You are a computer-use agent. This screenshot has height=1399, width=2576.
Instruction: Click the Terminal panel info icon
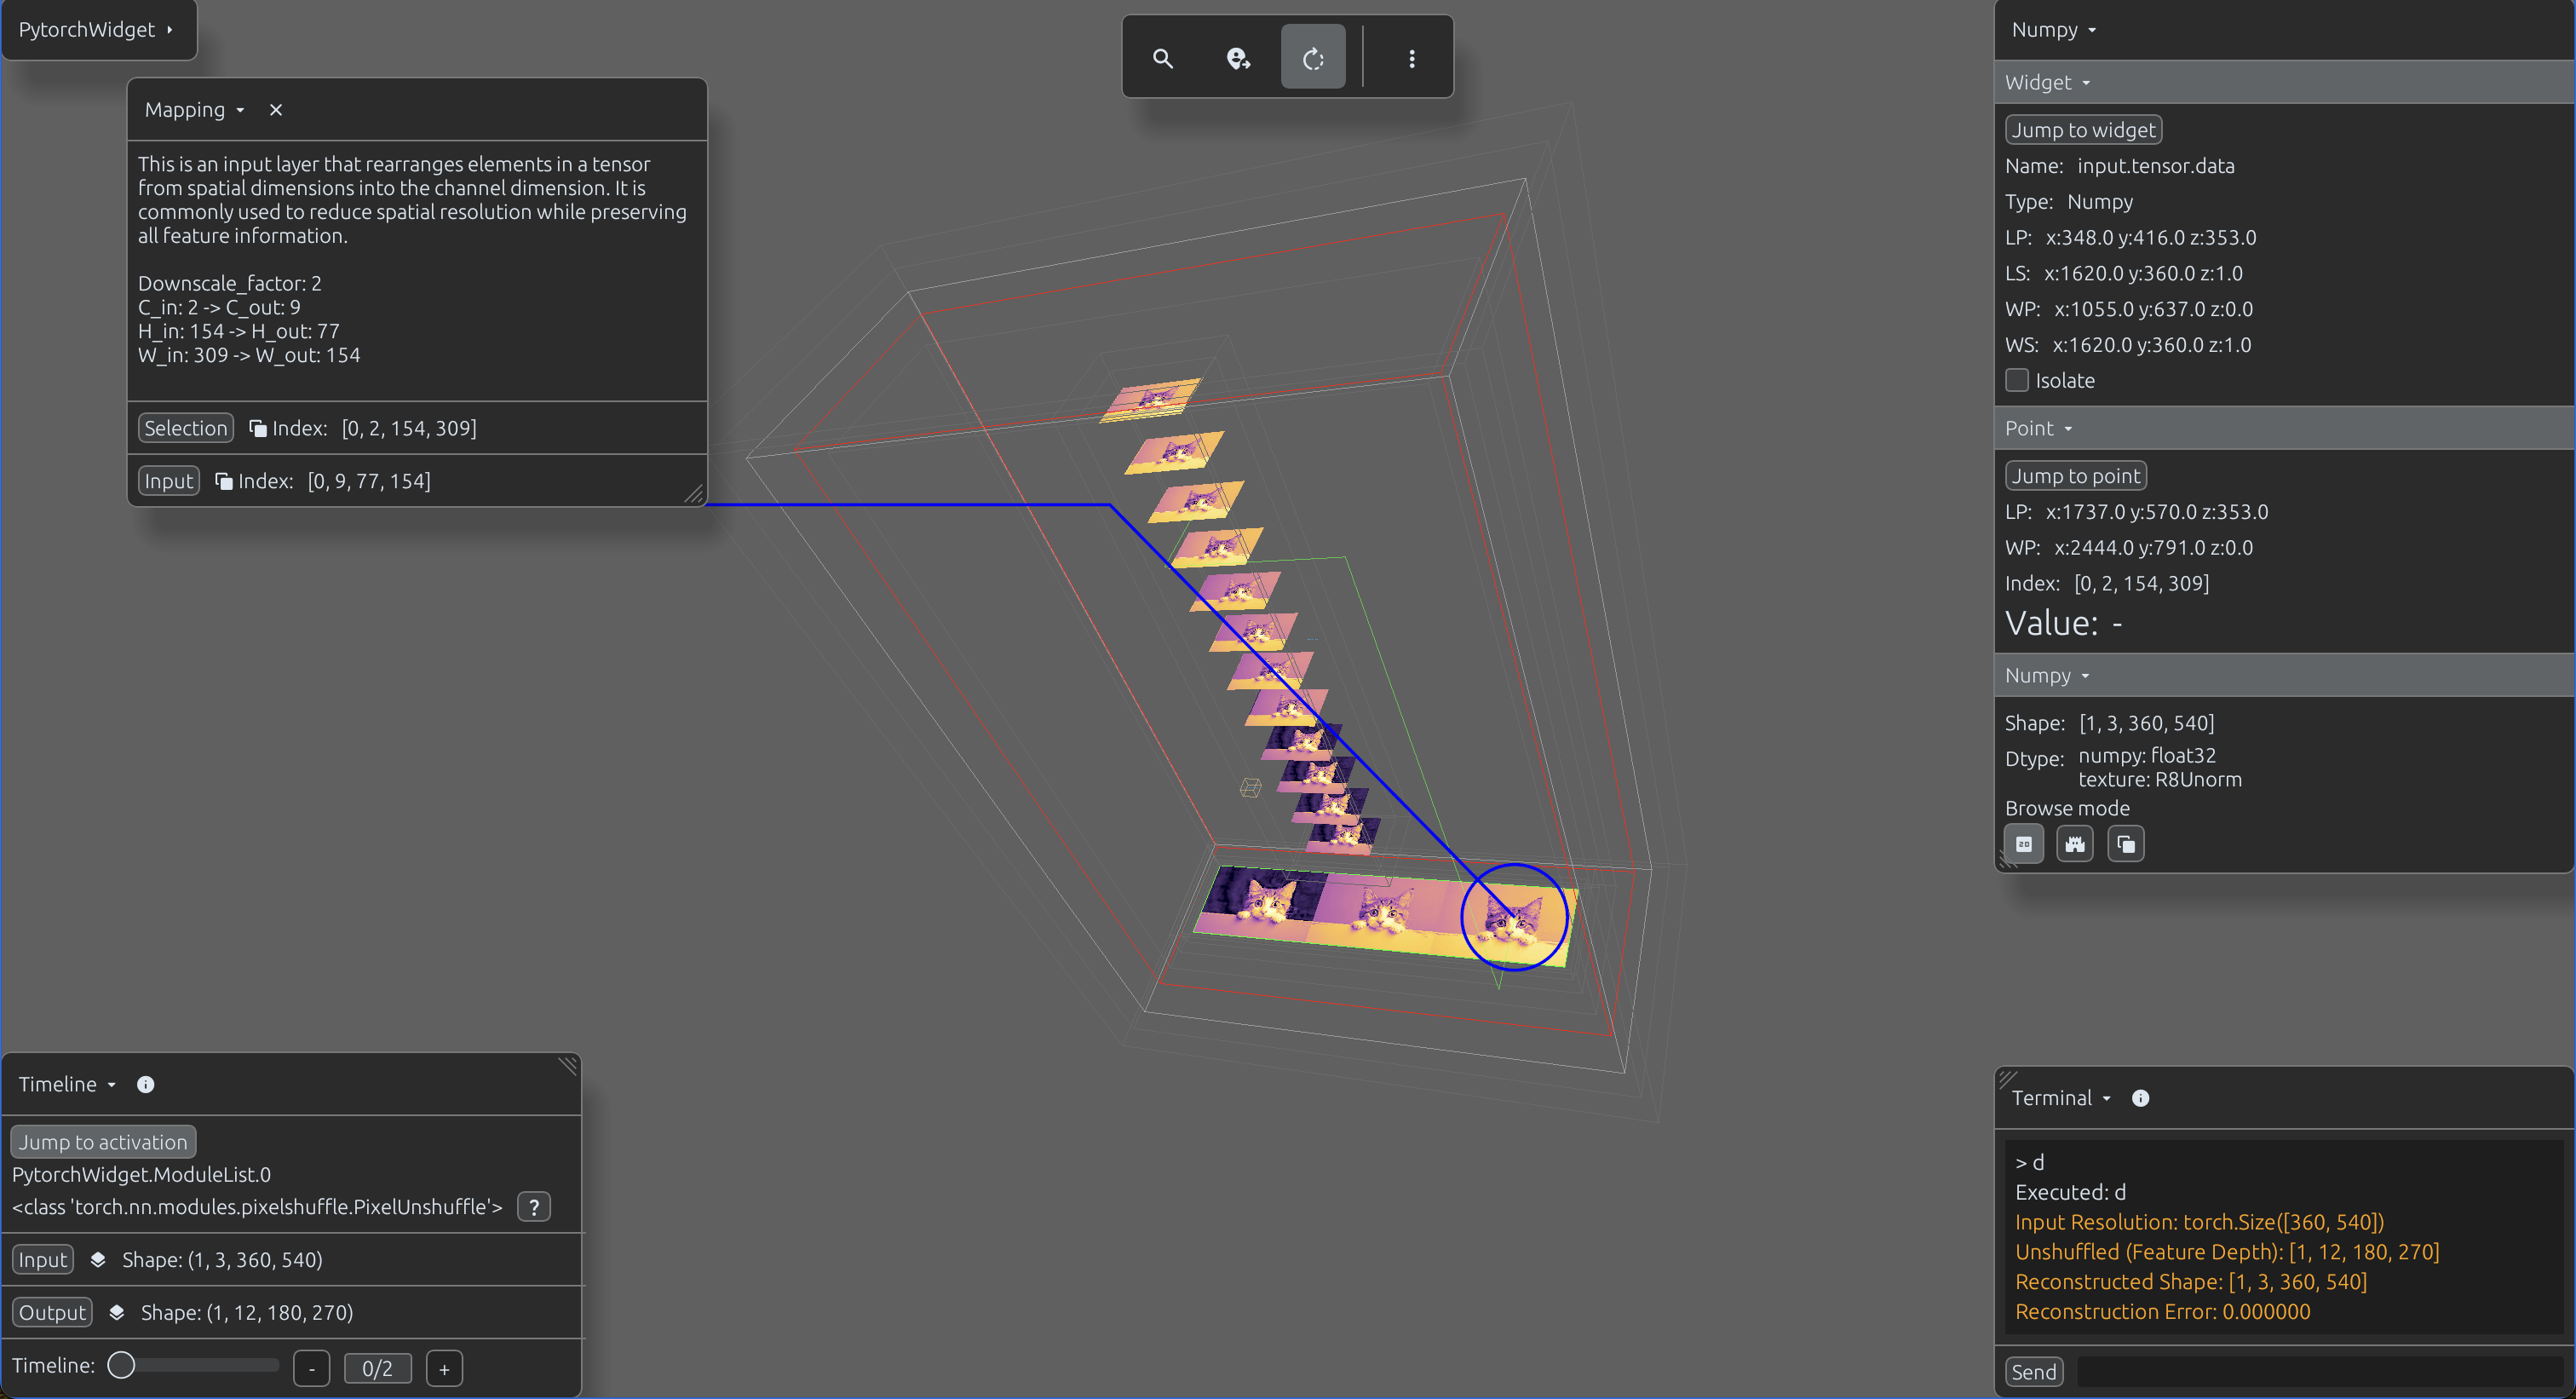coord(2140,1098)
